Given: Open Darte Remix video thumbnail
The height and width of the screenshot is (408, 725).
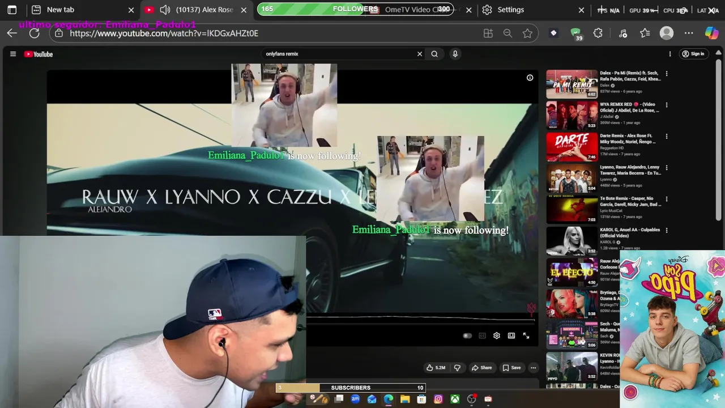Looking at the screenshot, I should (x=572, y=147).
